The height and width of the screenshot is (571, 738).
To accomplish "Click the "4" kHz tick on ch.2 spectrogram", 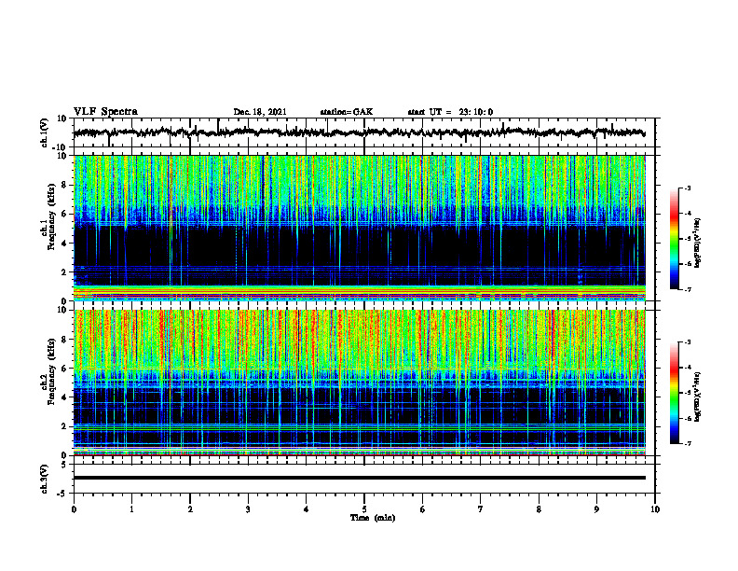I will 65,397.
